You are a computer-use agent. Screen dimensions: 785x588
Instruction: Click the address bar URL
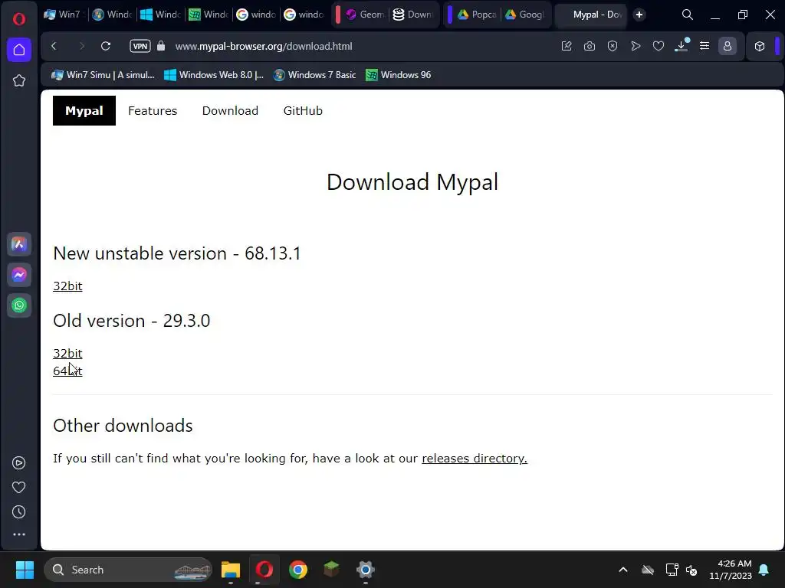(x=264, y=46)
